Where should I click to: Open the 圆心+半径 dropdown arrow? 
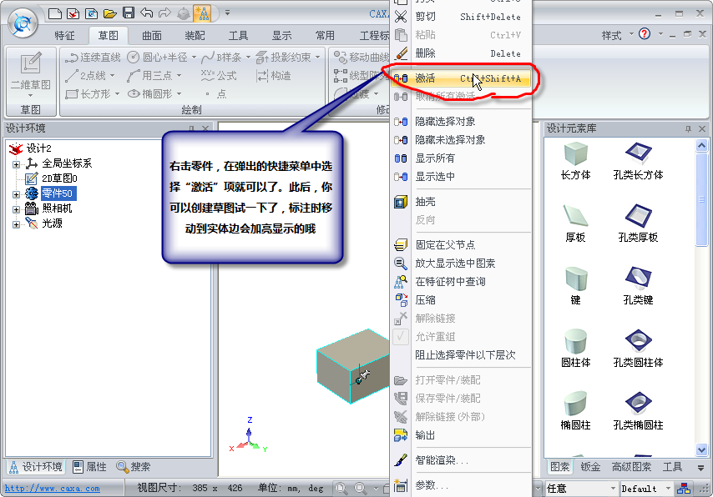[195, 58]
